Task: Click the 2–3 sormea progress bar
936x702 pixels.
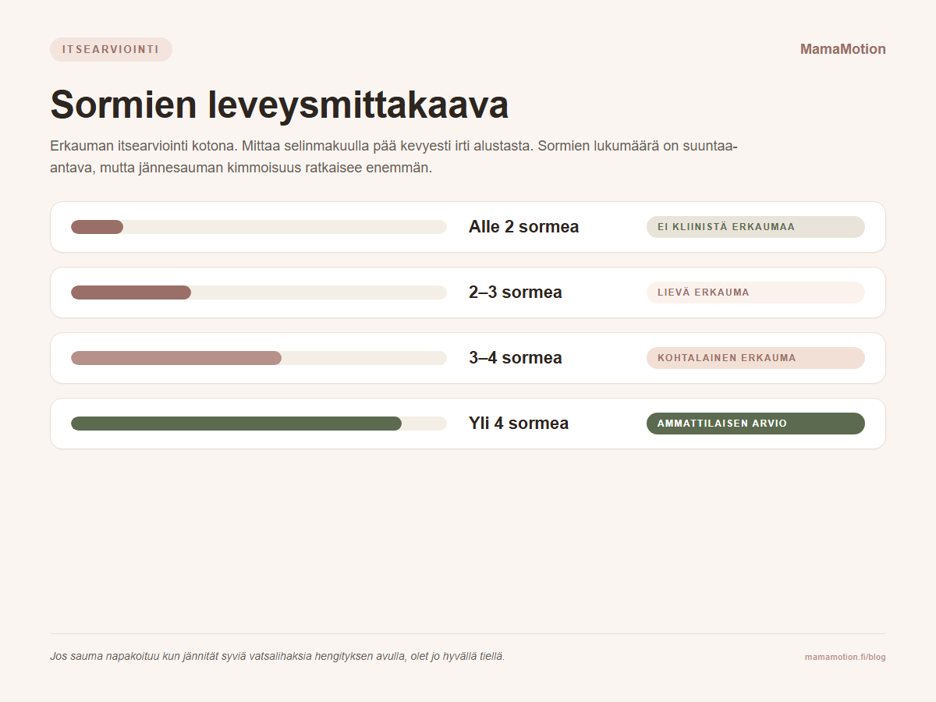Action: click(259, 292)
